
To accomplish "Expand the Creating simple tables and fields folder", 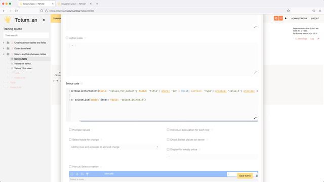I will (x=4, y=42).
